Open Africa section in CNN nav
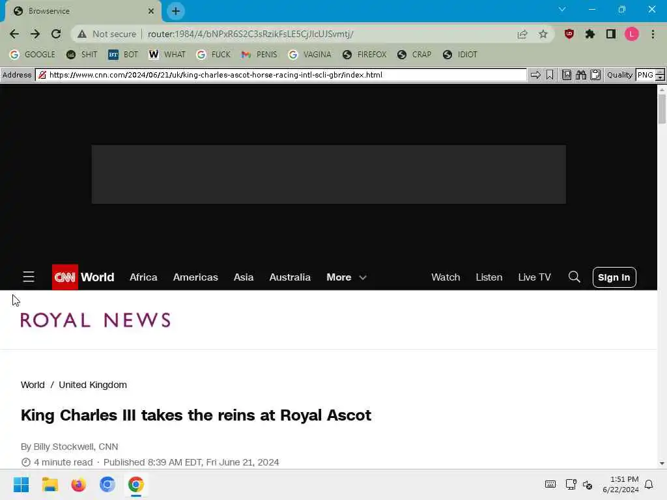The width and height of the screenshot is (667, 500). point(143,277)
